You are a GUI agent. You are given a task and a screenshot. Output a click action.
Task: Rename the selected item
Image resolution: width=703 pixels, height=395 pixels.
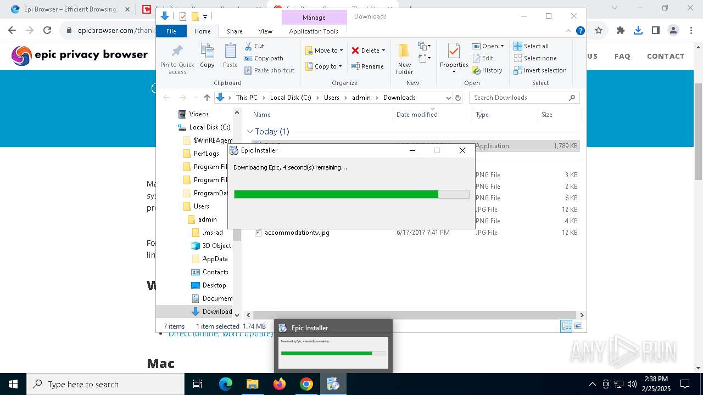(367, 66)
